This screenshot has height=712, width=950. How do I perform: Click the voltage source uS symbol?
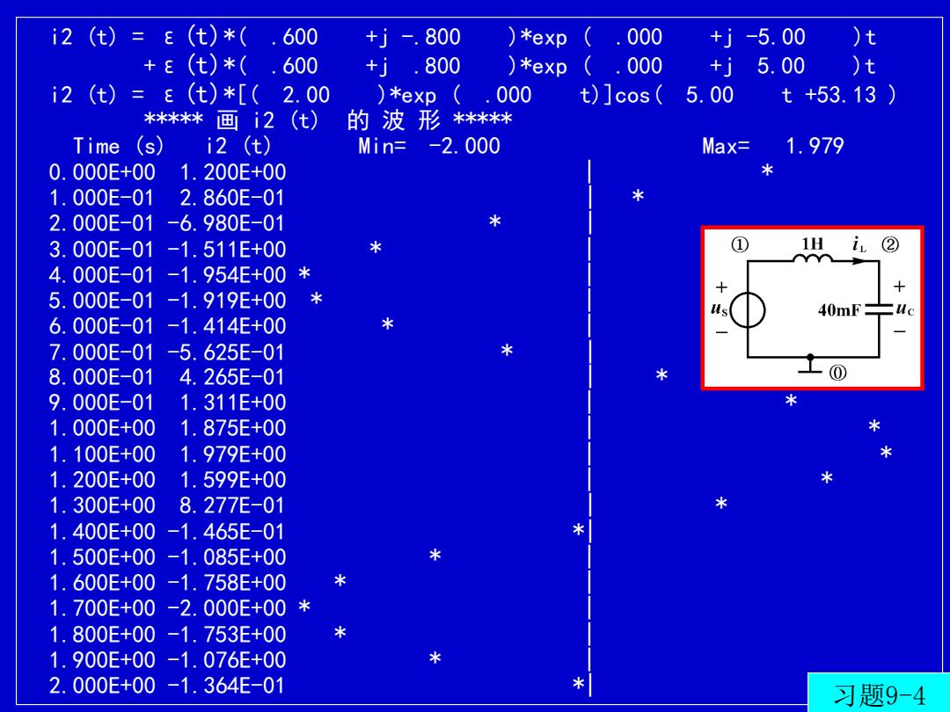(x=747, y=310)
